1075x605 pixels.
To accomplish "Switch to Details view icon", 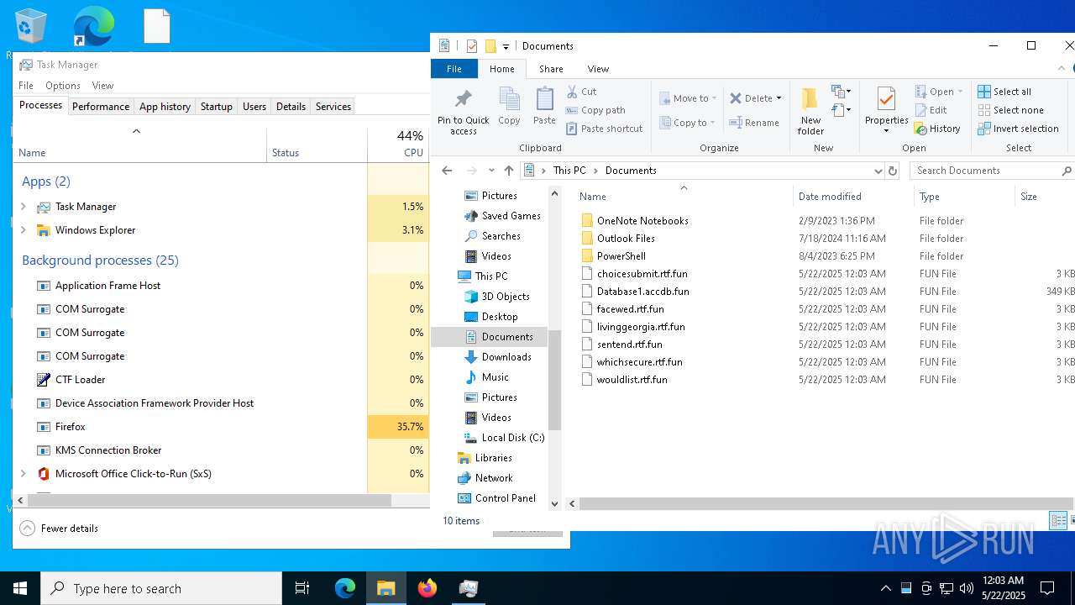I will [1058, 521].
